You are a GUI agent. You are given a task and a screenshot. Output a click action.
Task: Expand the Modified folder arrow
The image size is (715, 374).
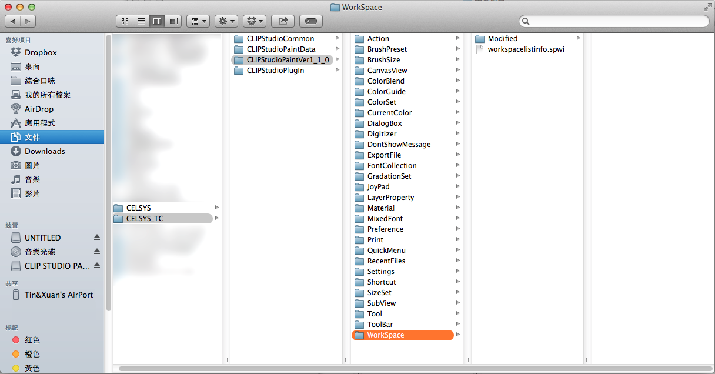tap(579, 39)
